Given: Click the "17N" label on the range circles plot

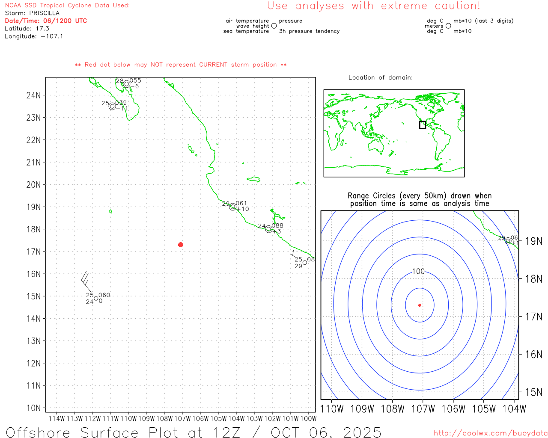Looking at the screenshot, I should click(533, 317).
